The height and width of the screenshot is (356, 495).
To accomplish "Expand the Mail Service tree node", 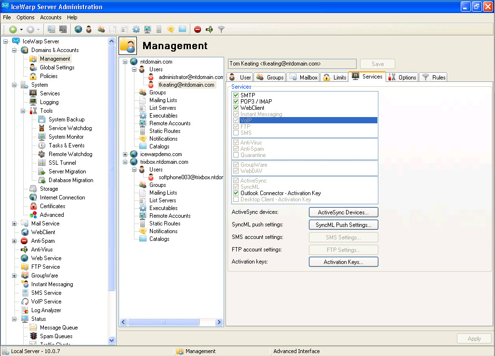I will pyautogui.click(x=14, y=224).
